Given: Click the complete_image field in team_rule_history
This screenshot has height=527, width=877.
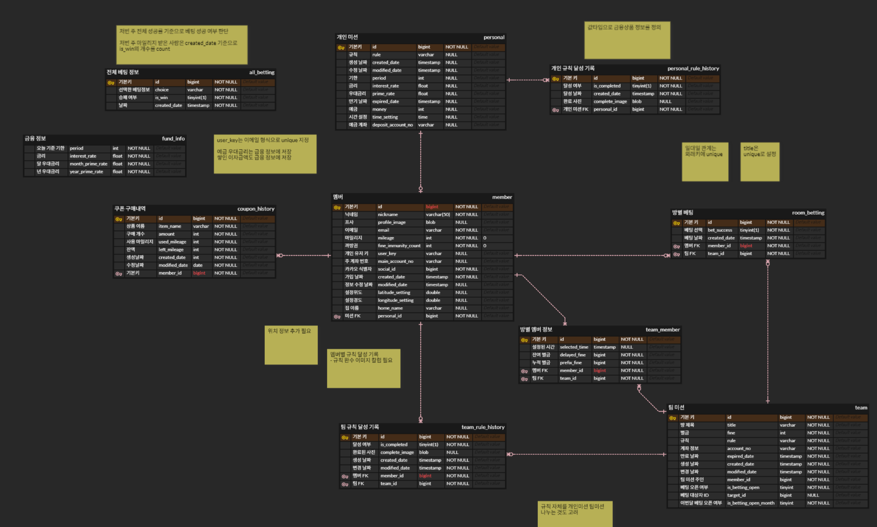Looking at the screenshot, I should click(x=397, y=452).
